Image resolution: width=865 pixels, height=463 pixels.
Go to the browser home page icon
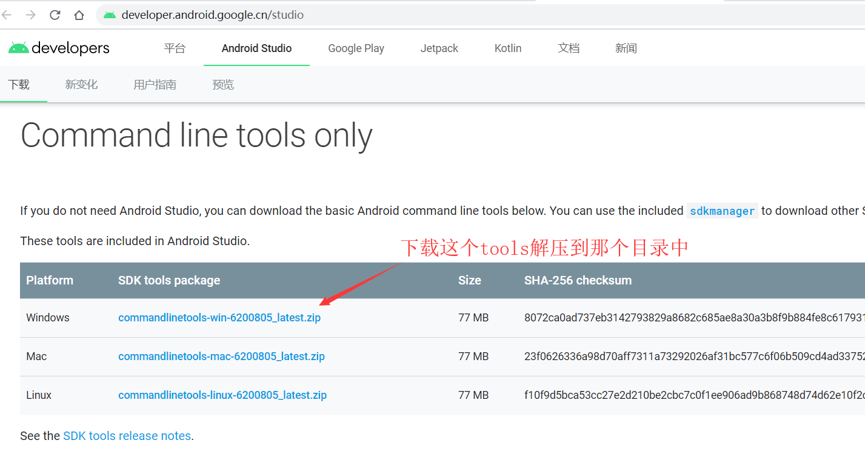[79, 15]
